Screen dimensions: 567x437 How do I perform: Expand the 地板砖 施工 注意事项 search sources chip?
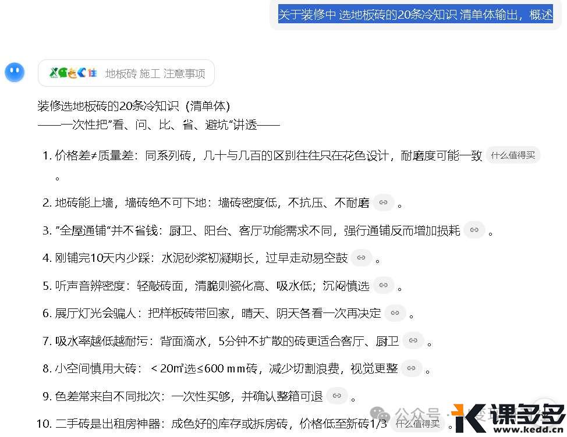[155, 73]
